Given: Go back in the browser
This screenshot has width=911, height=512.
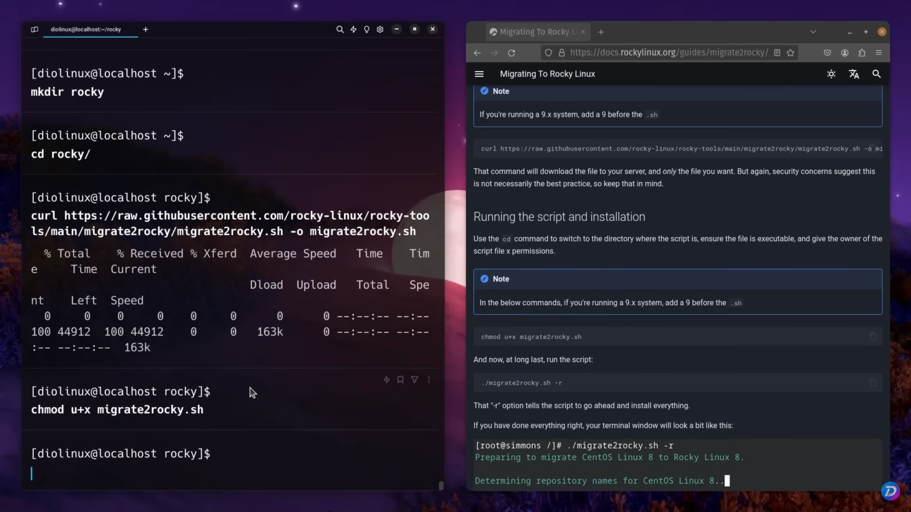Looking at the screenshot, I should (x=477, y=53).
